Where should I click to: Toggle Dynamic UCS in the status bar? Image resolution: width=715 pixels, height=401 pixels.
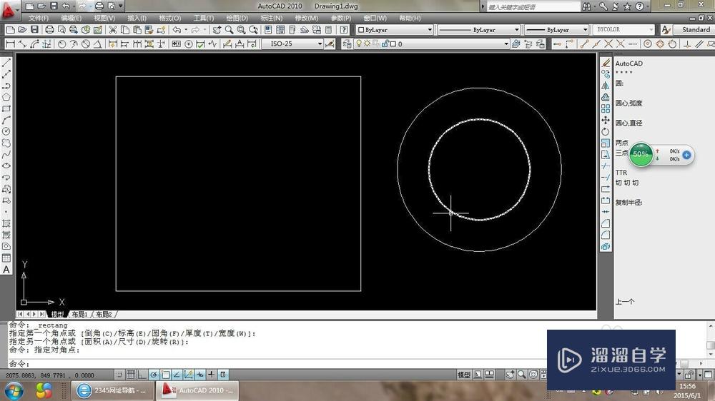pos(188,375)
